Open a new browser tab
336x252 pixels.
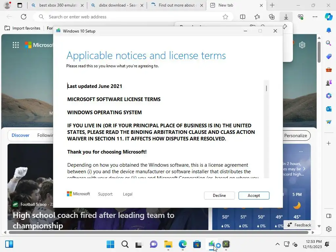click(x=272, y=5)
